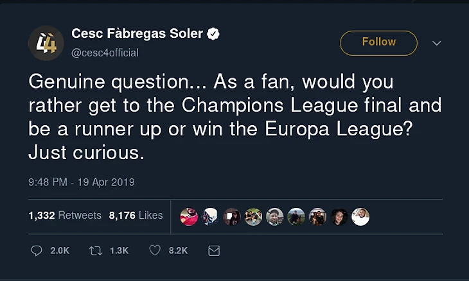This screenshot has width=469, height=281.
Task: View the 8,176 Likes list
Action: pyautogui.click(x=136, y=216)
